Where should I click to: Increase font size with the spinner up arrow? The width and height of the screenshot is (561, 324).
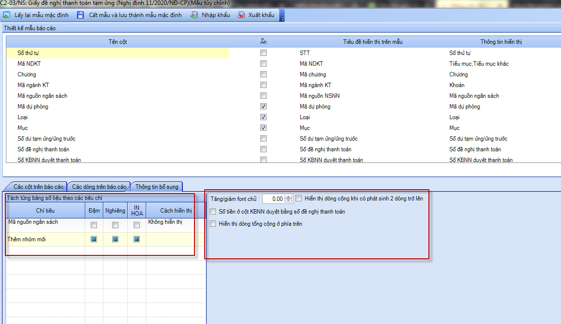pos(289,197)
